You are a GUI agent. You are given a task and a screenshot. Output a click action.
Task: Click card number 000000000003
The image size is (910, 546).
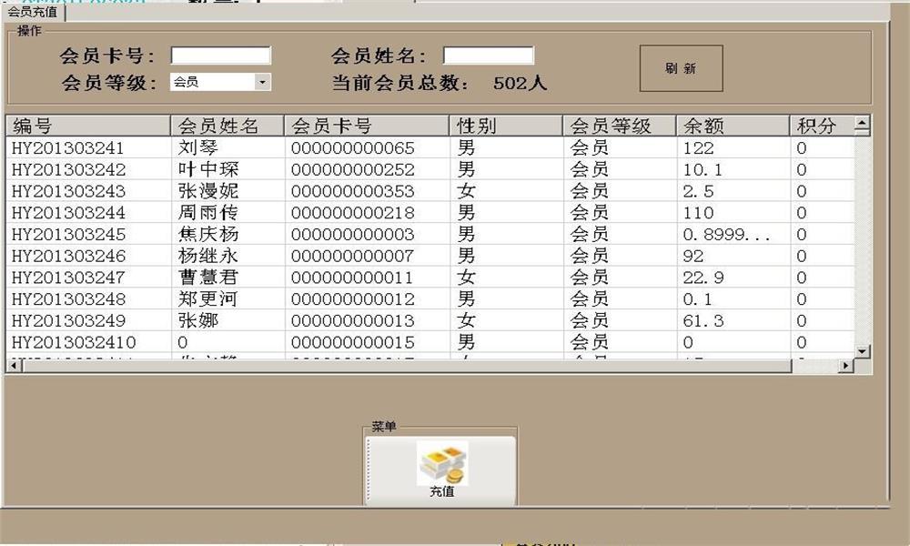[x=353, y=234]
